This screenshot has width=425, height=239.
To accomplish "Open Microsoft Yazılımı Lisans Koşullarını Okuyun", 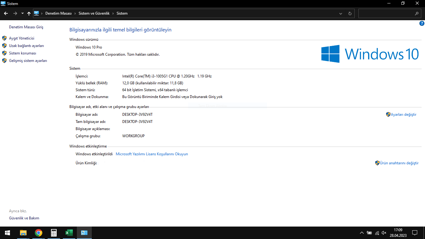I will (152, 154).
